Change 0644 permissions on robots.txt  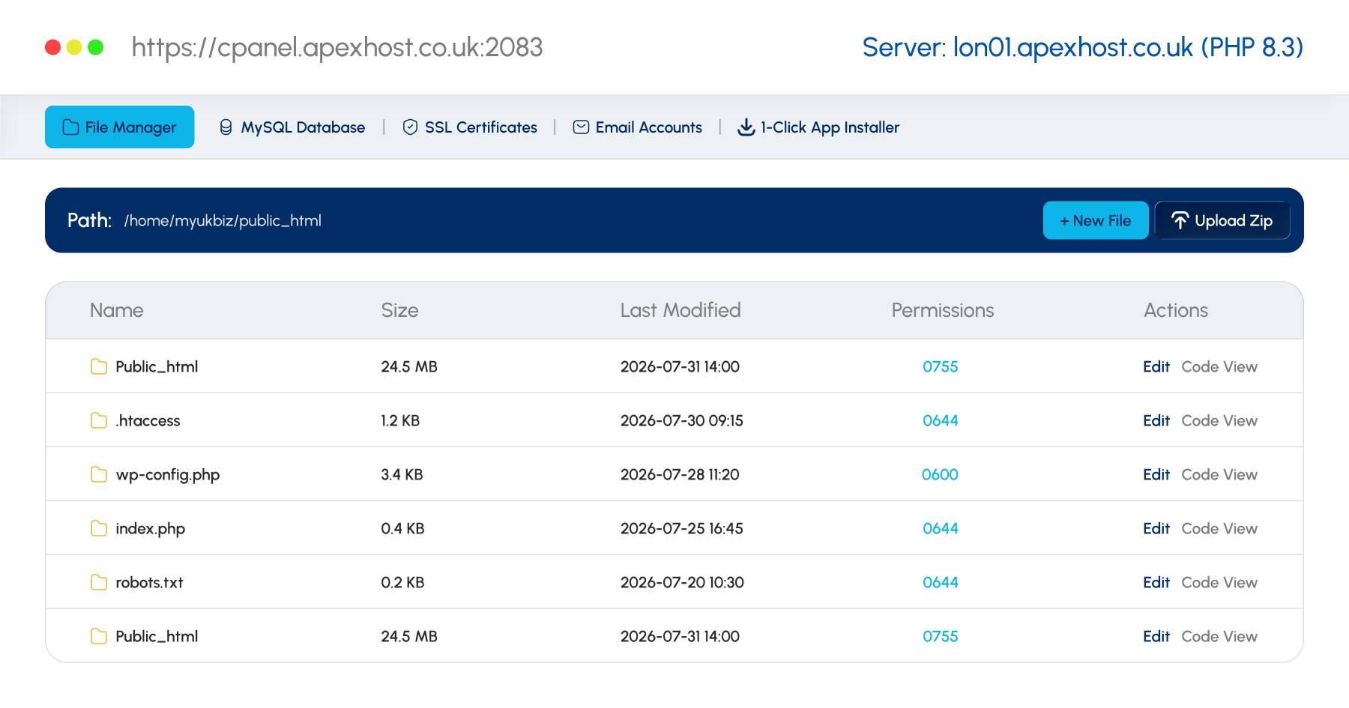(x=940, y=582)
